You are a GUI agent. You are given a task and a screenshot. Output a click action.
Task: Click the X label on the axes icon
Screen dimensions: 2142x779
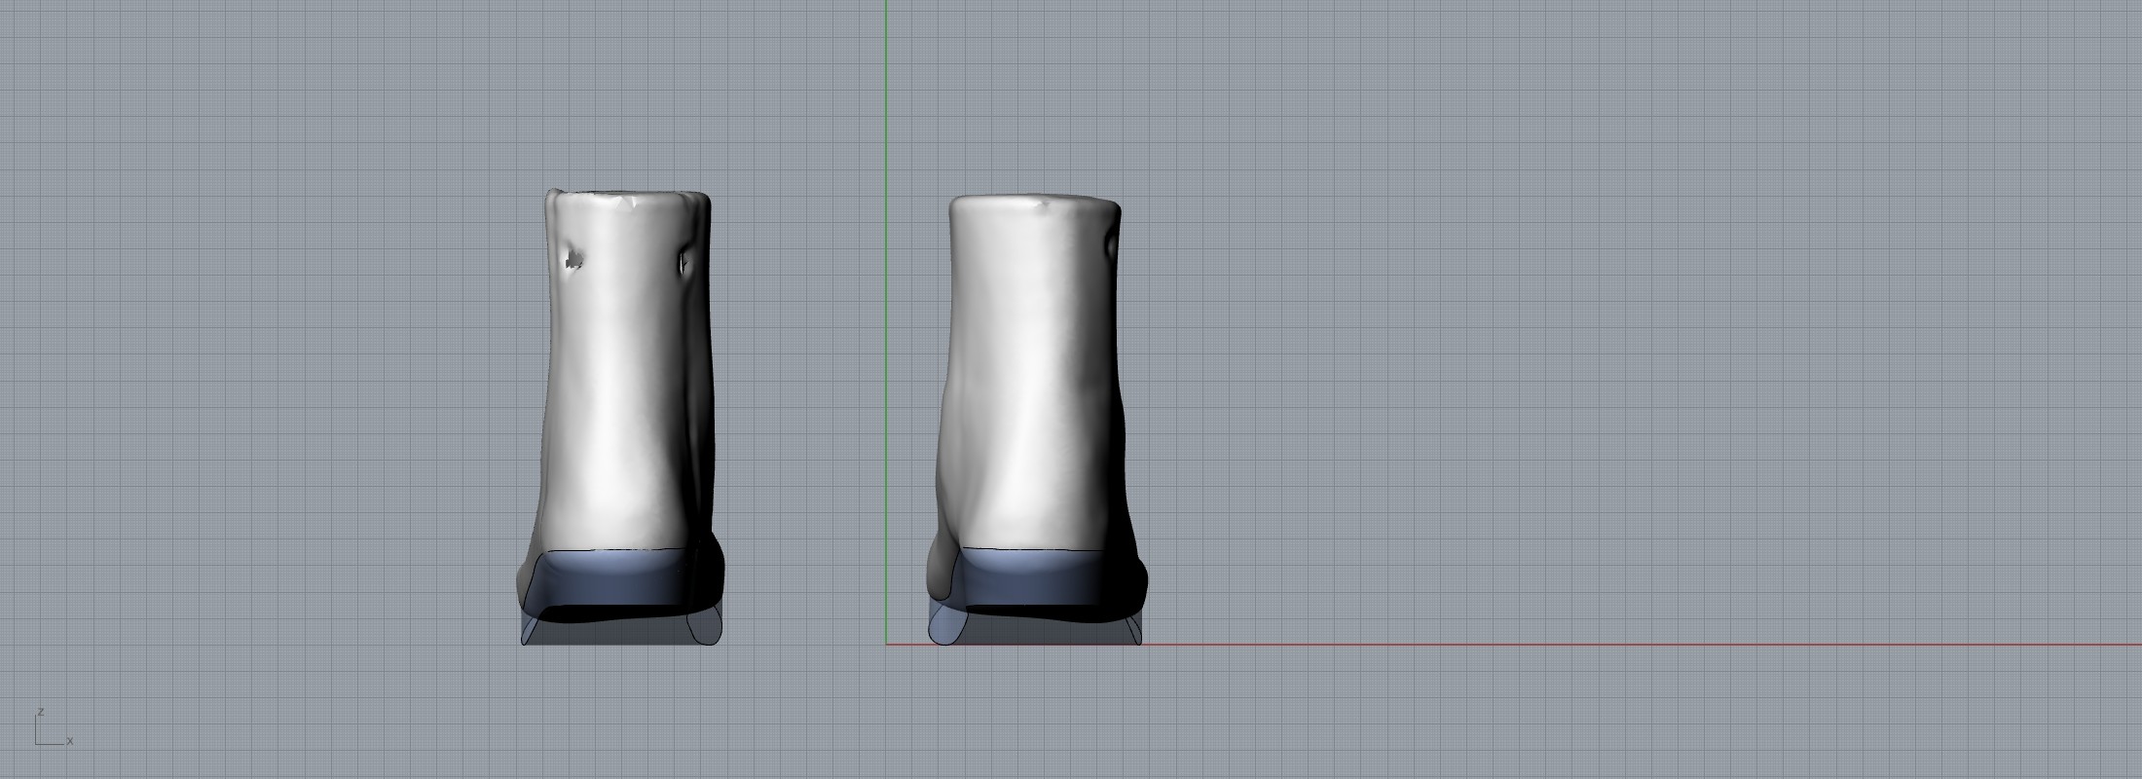pos(70,741)
